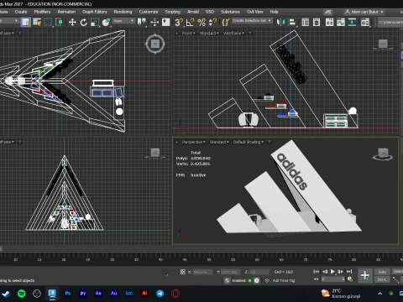
Task: Toggle the Layer Explorer icon
Action: [317, 22]
